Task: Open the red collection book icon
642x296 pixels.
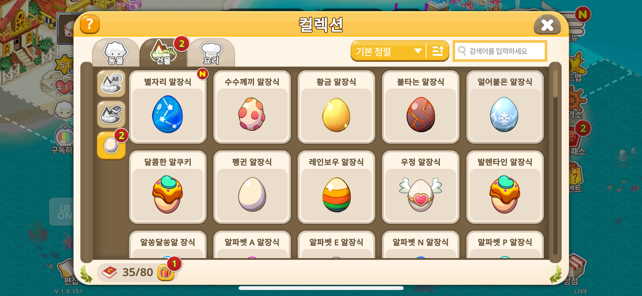Action: point(110,272)
